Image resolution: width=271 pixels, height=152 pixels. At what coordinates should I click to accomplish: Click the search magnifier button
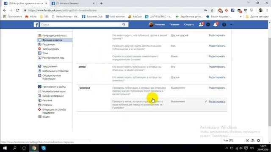pyautogui.click(x=124, y=24)
